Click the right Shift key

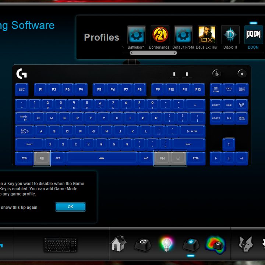tap(188, 145)
